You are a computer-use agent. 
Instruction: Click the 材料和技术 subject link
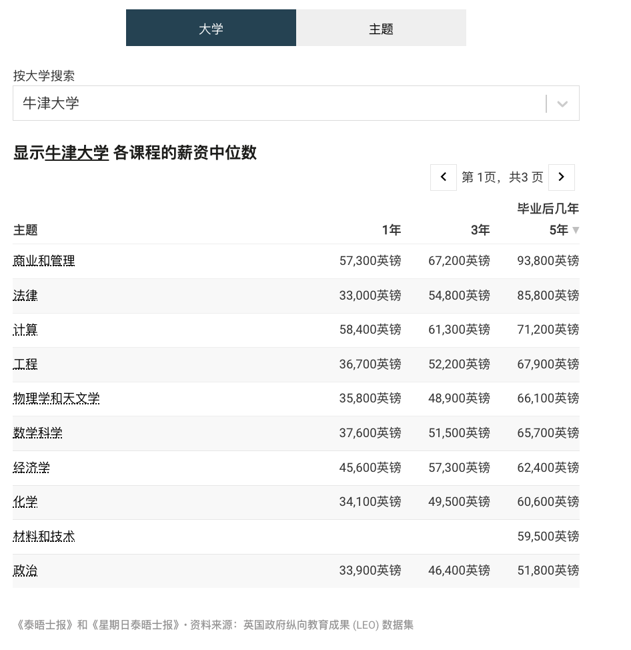[44, 537]
